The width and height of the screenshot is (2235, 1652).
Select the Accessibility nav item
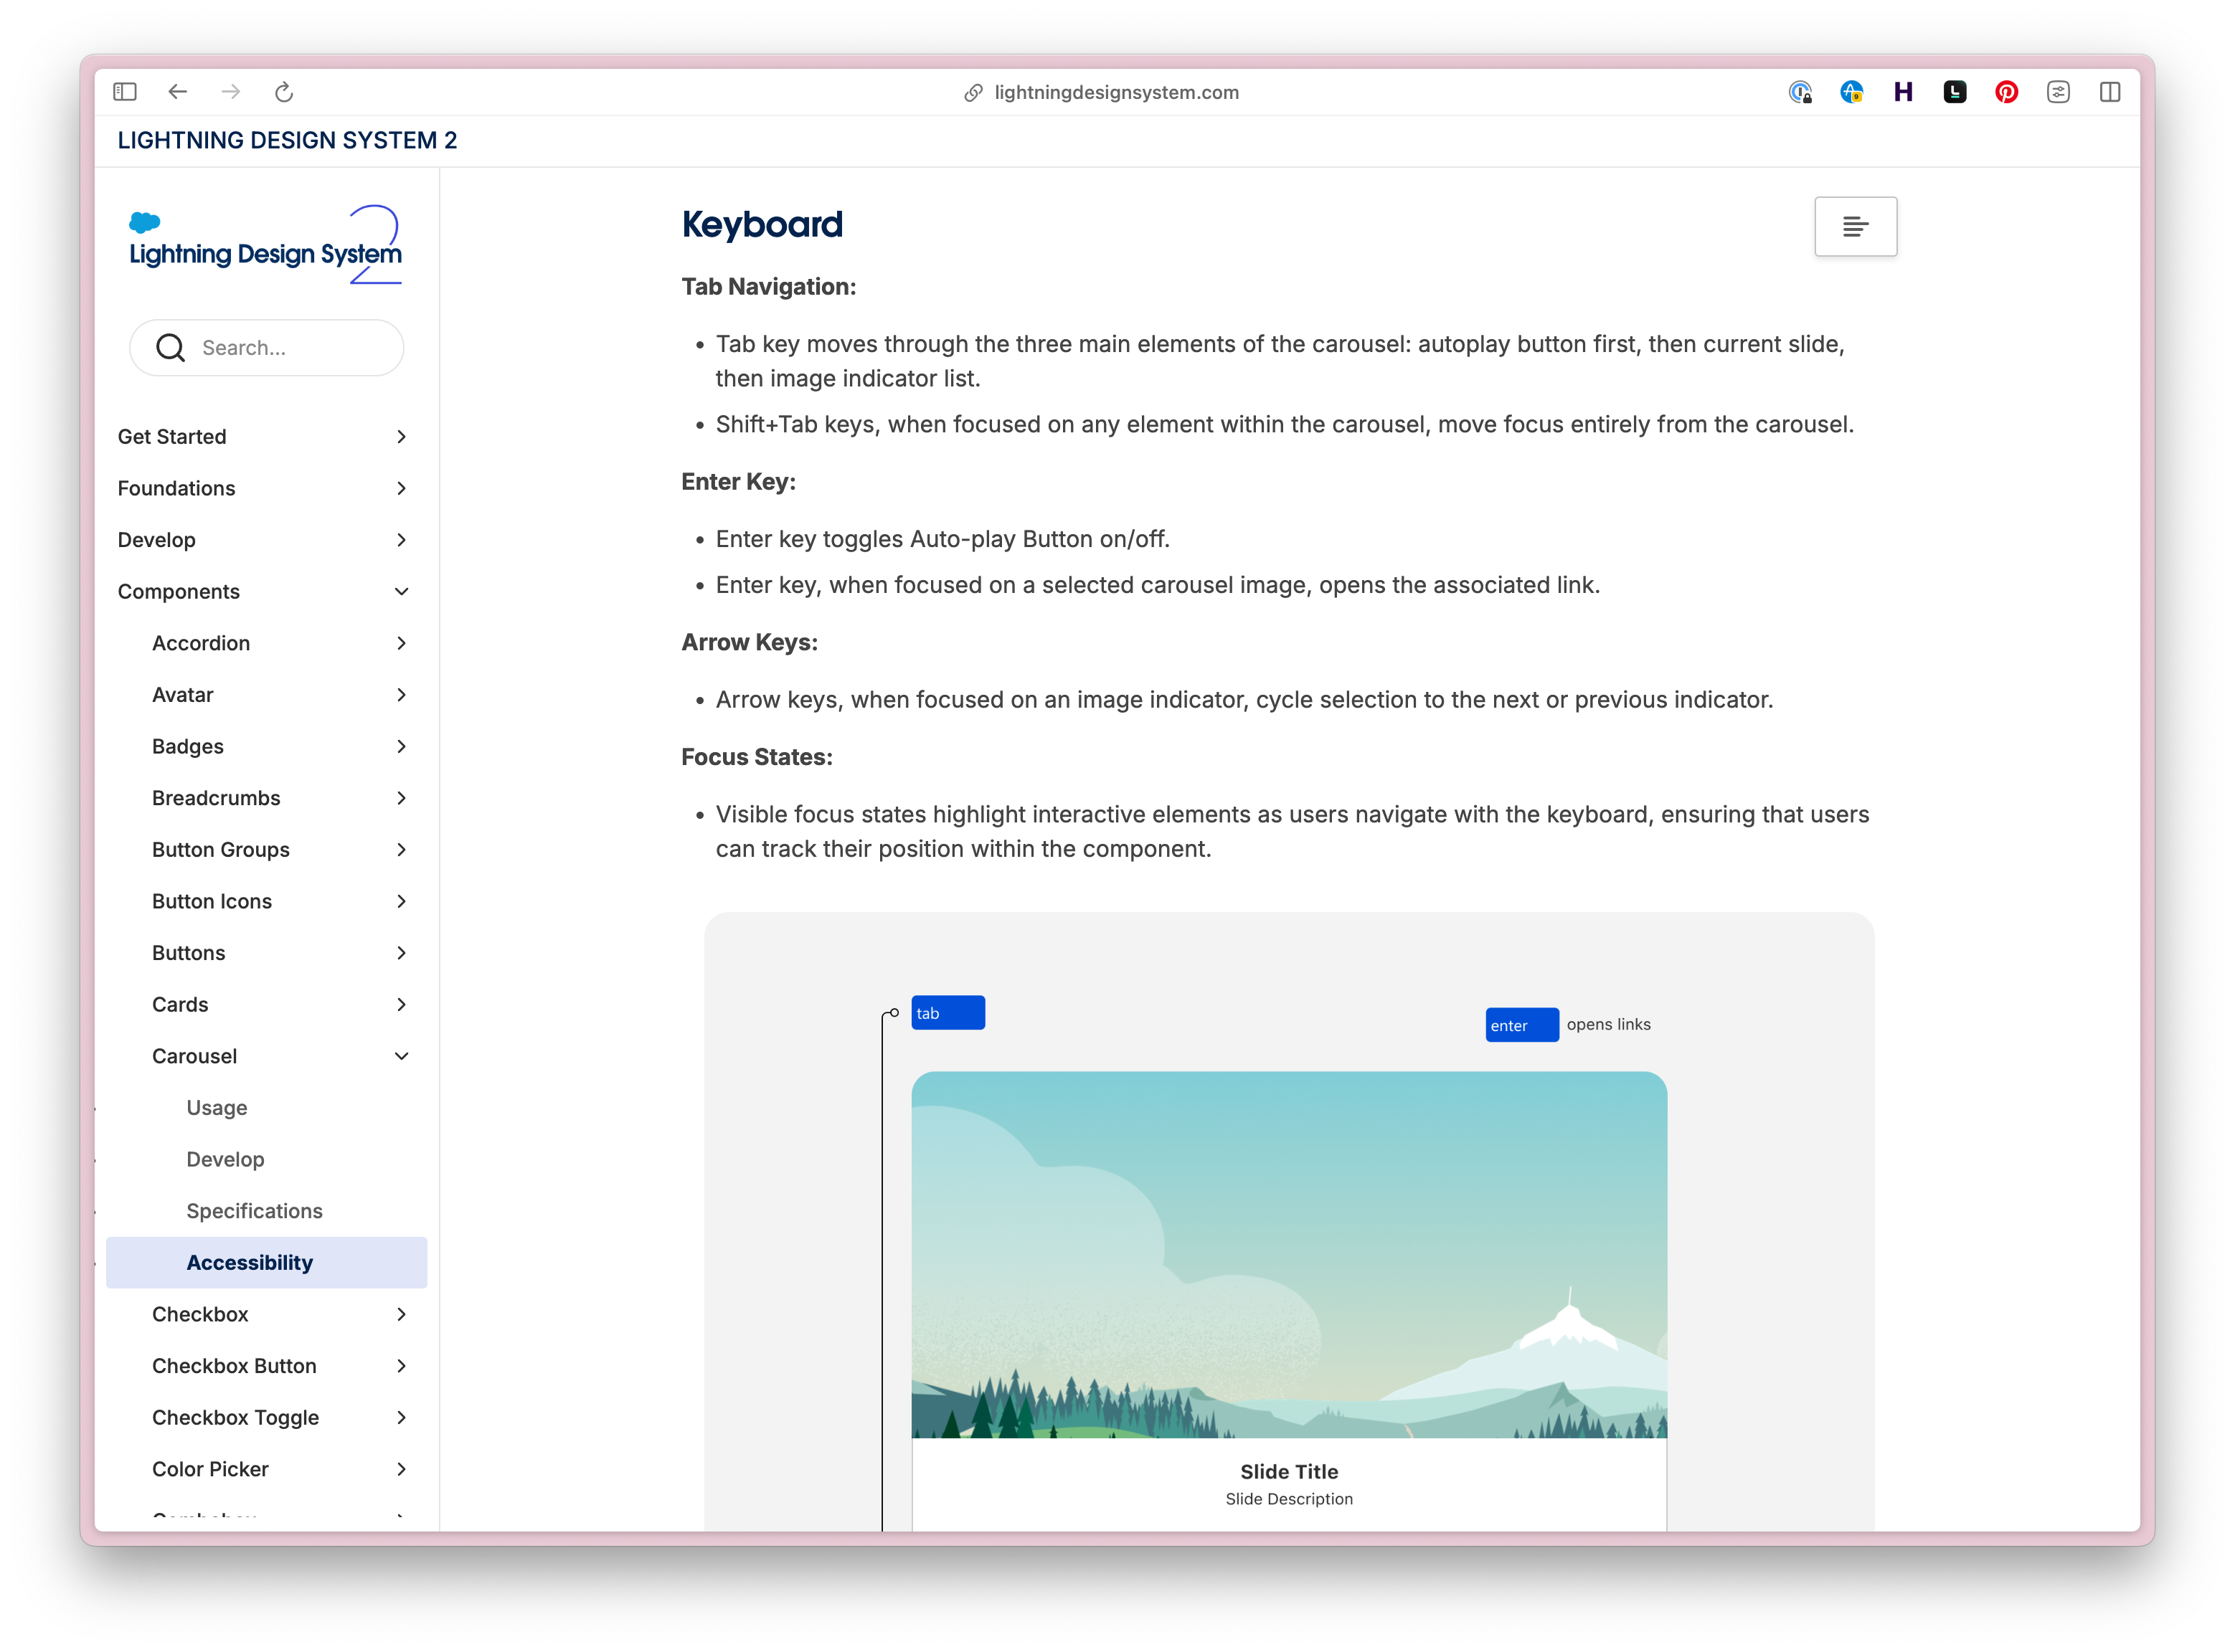point(266,1263)
